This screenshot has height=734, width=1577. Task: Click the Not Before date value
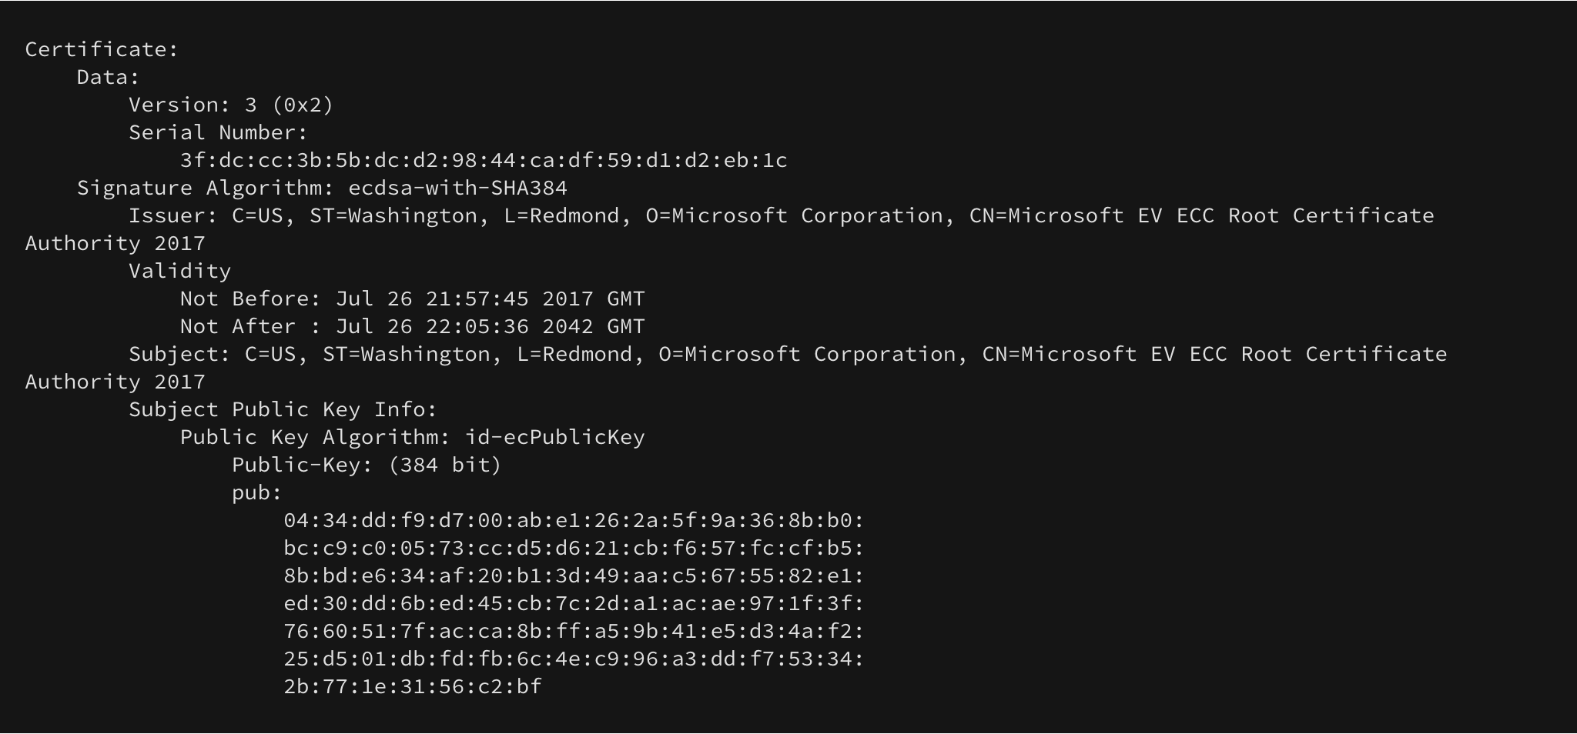click(490, 299)
